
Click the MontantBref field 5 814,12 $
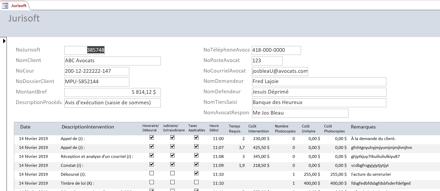tap(112, 92)
